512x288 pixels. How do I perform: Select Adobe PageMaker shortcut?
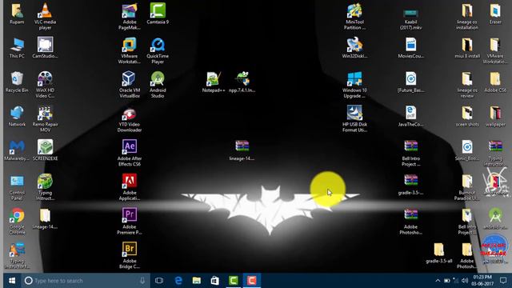(x=130, y=16)
